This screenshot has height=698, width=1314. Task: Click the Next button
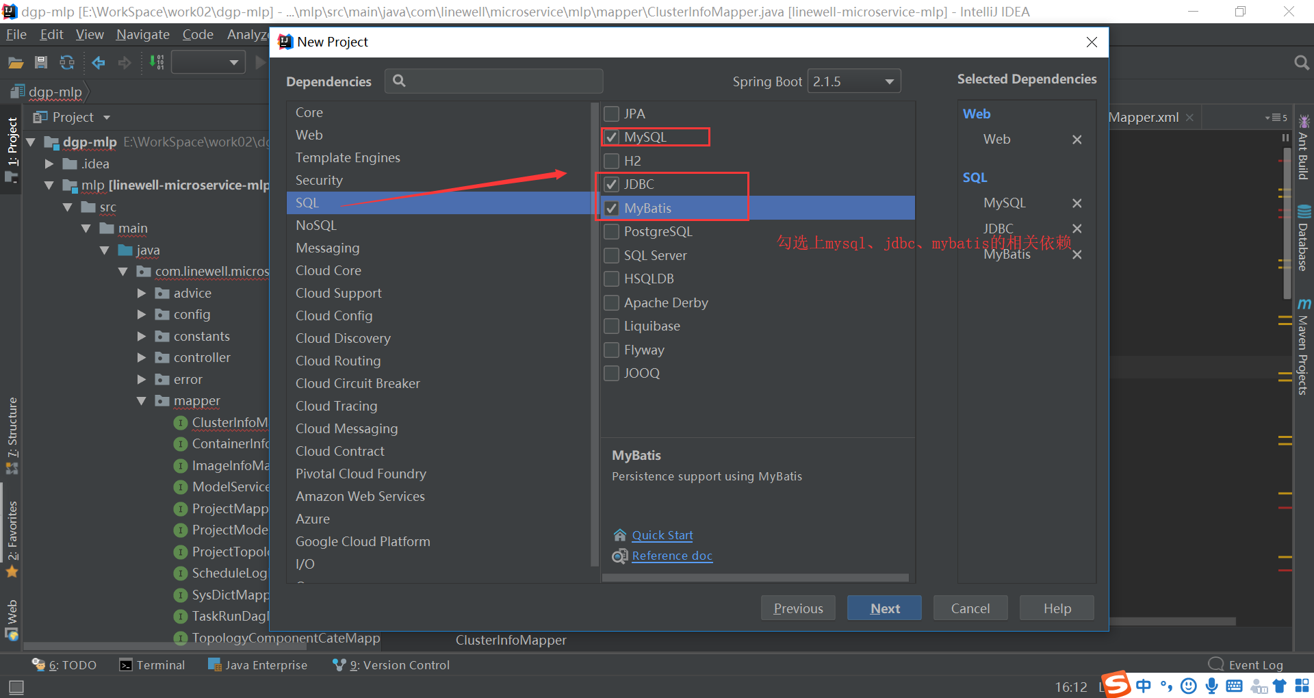(x=884, y=608)
